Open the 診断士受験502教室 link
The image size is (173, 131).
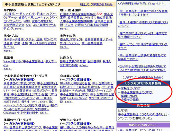73,61
